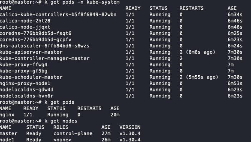Click age 20m of nginx pod
Image resolution: width=251 pixels, height=142 pixels.
(x=115, y=115)
